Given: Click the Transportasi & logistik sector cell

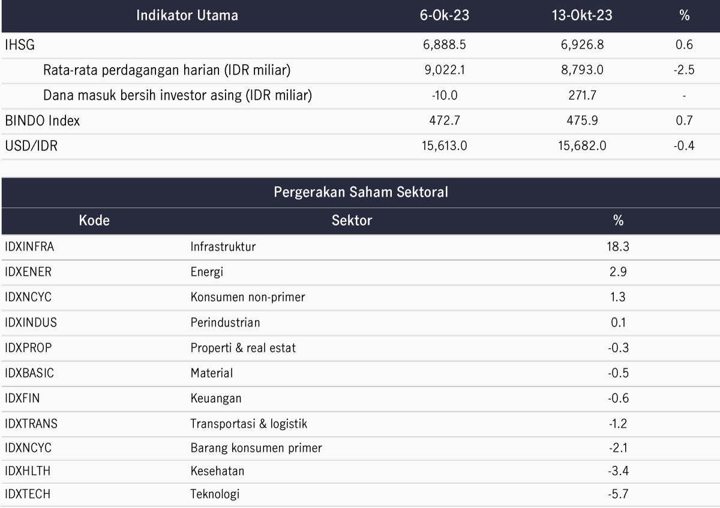Looking at the screenshot, I should tap(248, 424).
